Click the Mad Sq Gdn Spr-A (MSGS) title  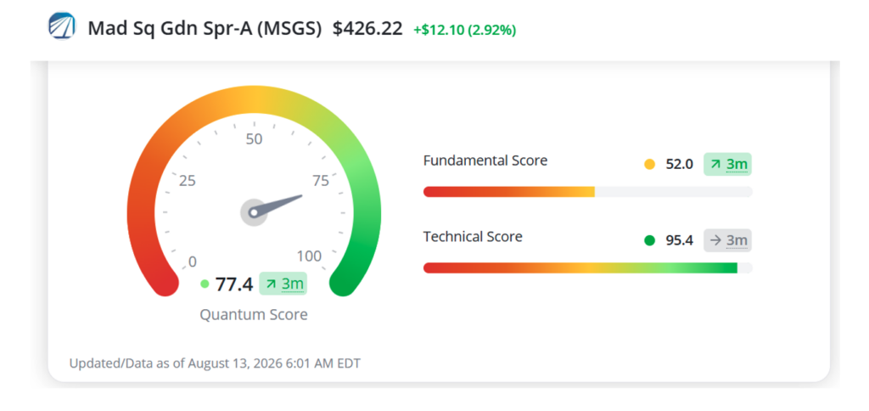[205, 28]
